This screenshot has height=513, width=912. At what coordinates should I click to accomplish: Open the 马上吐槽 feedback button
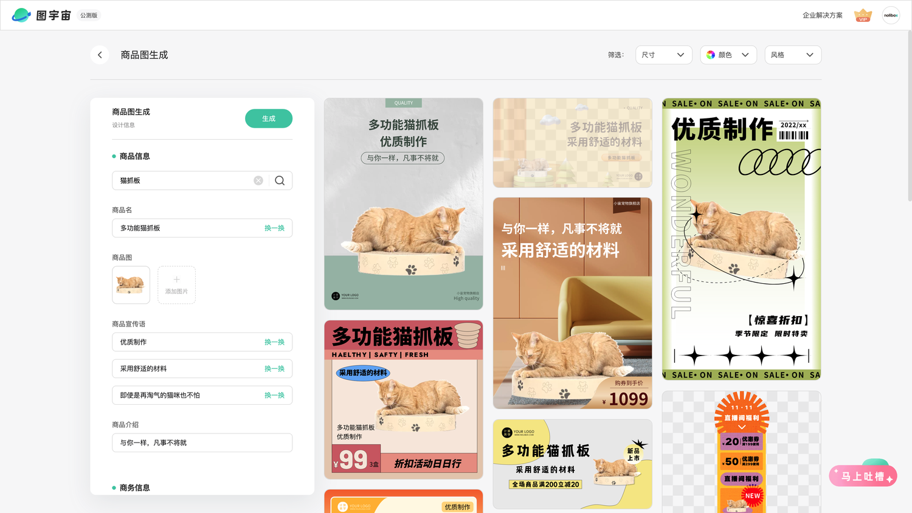click(x=863, y=476)
